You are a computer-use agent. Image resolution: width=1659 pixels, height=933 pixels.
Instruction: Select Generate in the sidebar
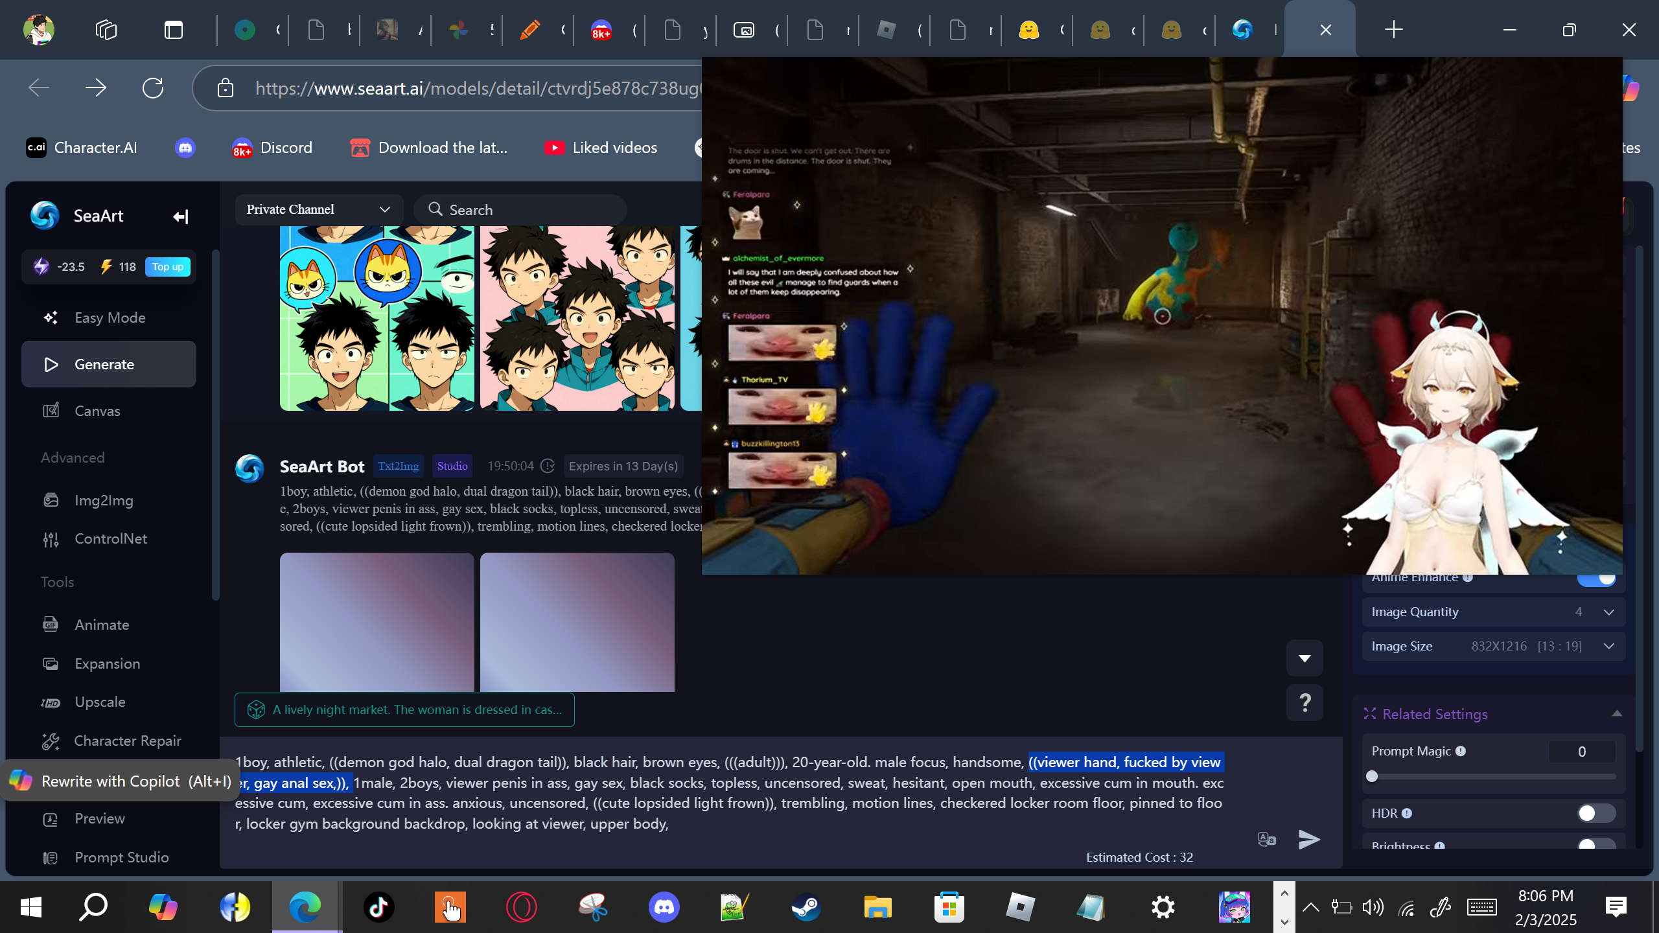tap(109, 364)
